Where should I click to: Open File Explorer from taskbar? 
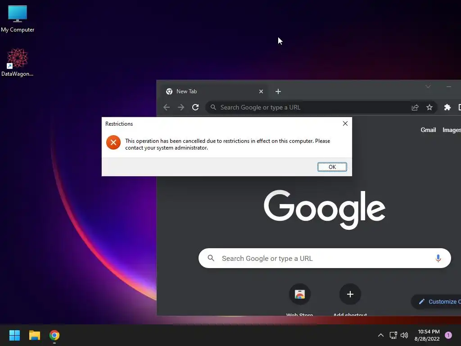click(34, 335)
